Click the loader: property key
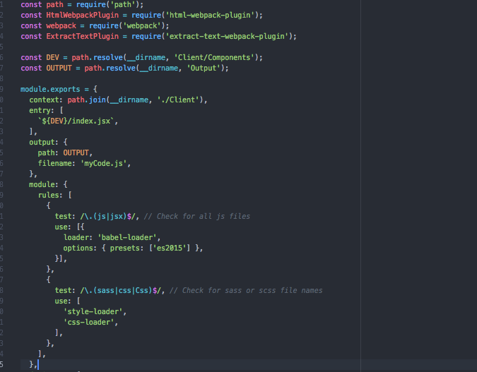This screenshot has width=477, height=372. (x=78, y=237)
